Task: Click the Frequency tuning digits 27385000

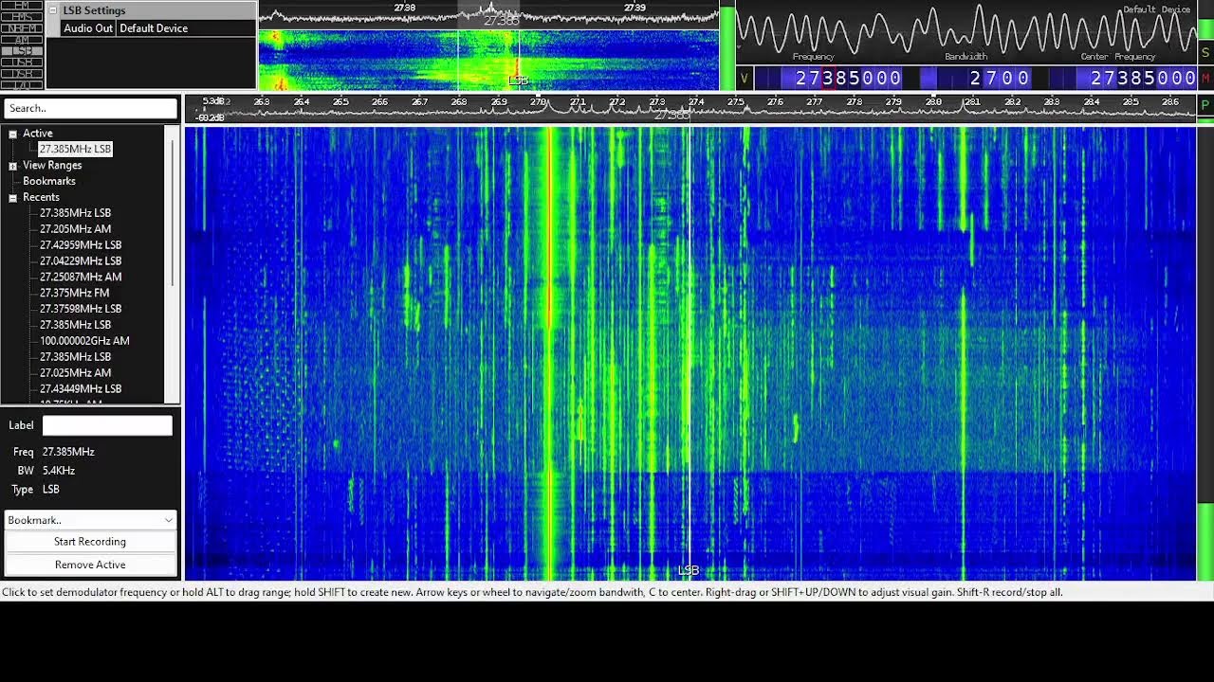Action: click(x=848, y=79)
